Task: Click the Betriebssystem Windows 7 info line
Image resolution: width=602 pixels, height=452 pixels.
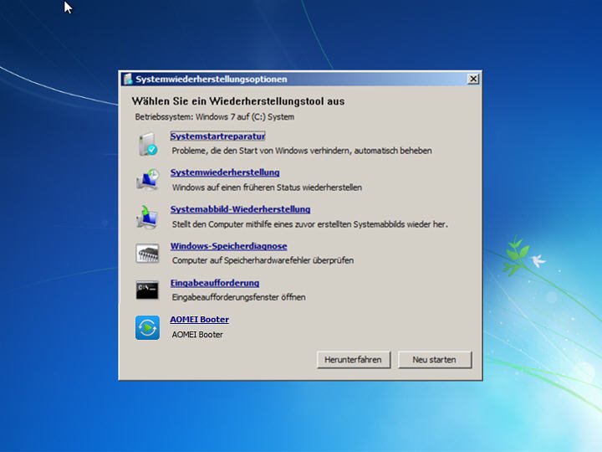Action: point(215,117)
